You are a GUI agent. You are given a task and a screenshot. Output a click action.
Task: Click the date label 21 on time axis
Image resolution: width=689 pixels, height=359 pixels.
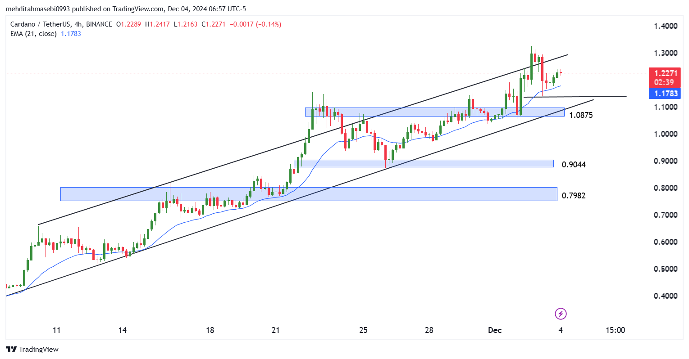coord(276,330)
